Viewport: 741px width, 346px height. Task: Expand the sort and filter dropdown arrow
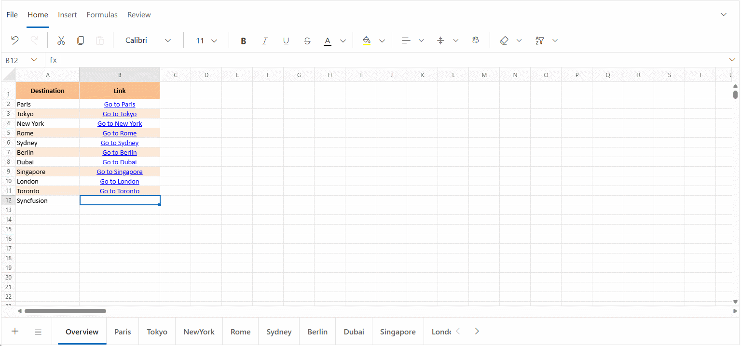coord(555,40)
